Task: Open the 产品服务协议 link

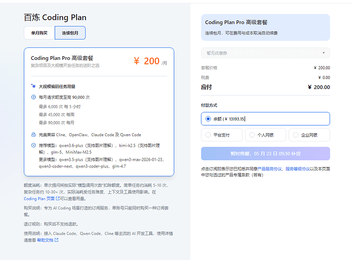Action: point(270,169)
